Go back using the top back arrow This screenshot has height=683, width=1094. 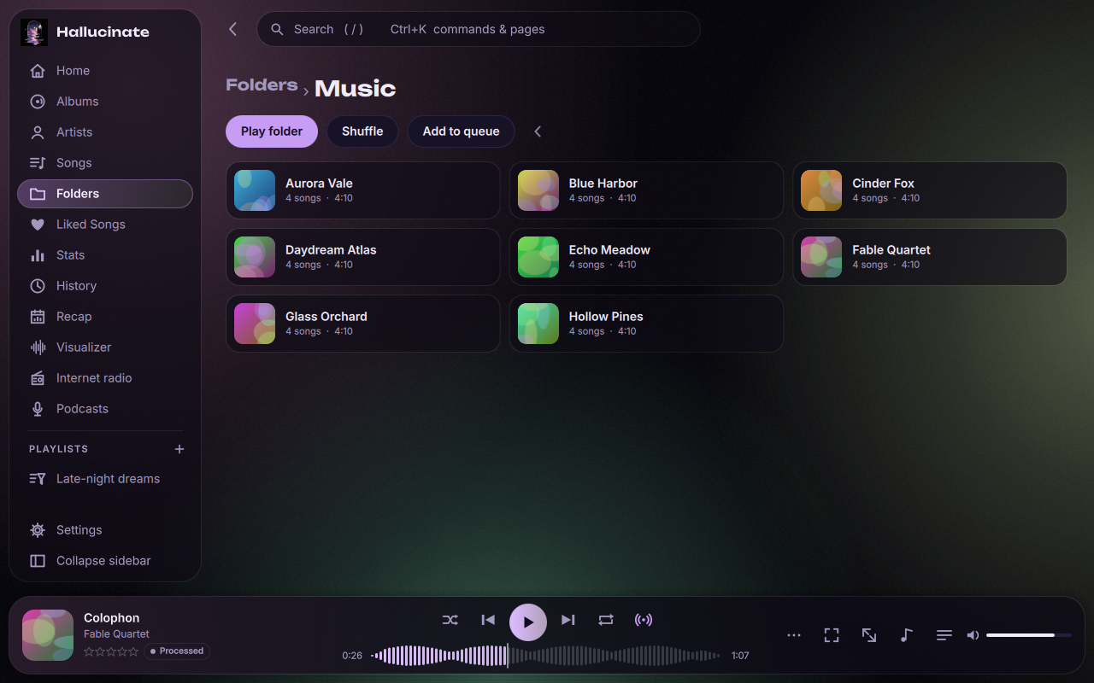232,29
